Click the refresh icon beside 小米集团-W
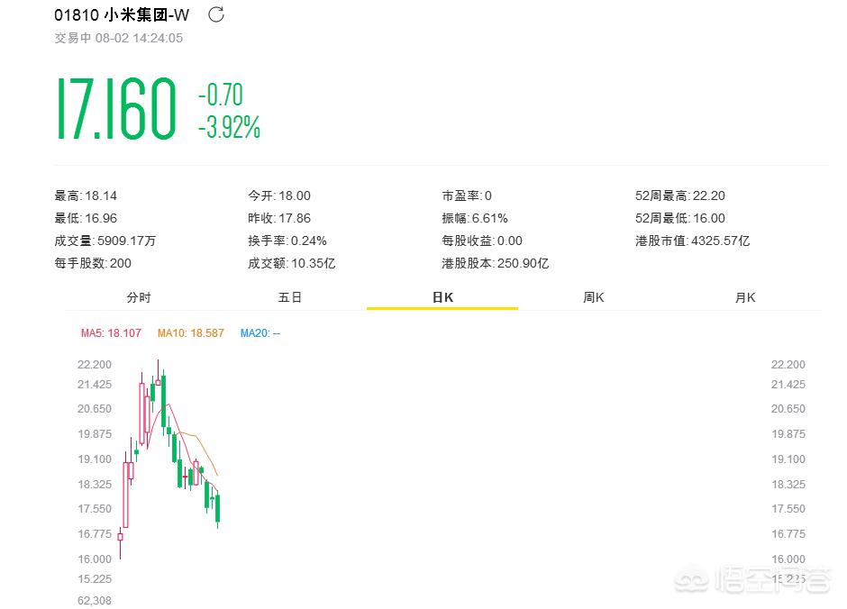Screen dimensions: 847x609 (216, 14)
